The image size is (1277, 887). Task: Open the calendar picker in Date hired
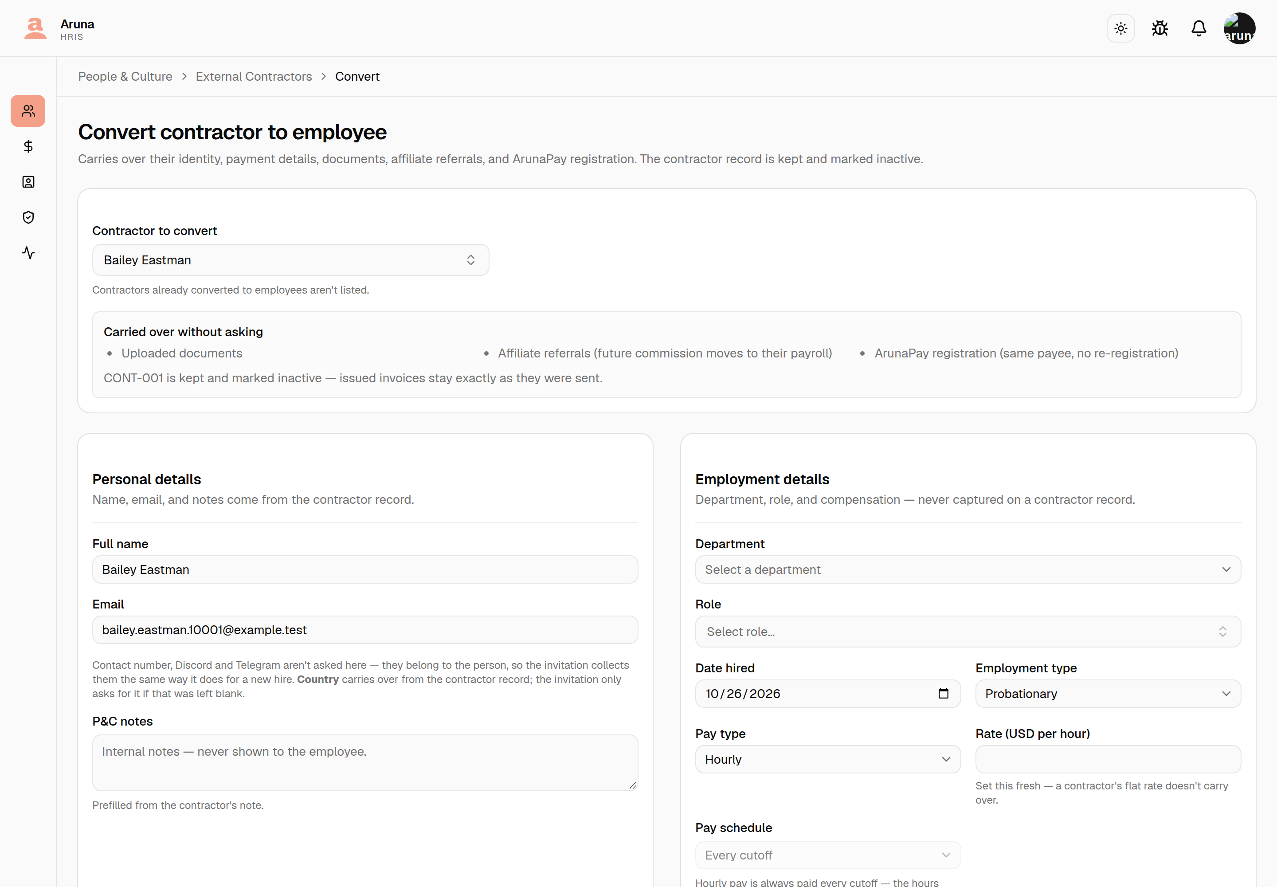(x=943, y=694)
